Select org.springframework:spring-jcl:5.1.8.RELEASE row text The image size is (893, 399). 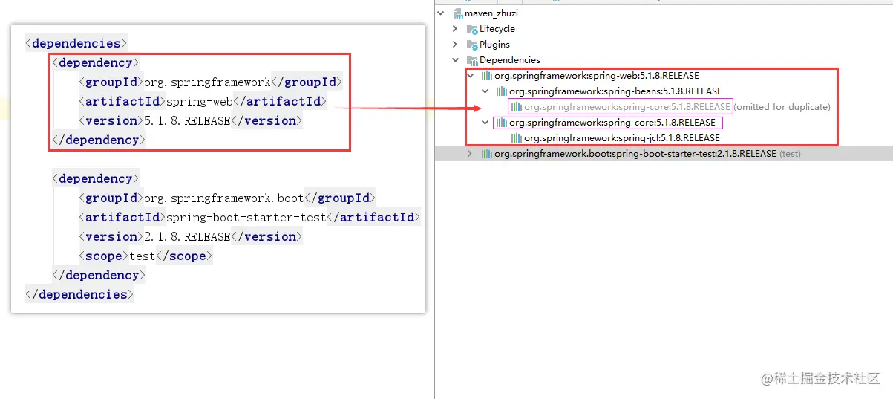point(622,138)
